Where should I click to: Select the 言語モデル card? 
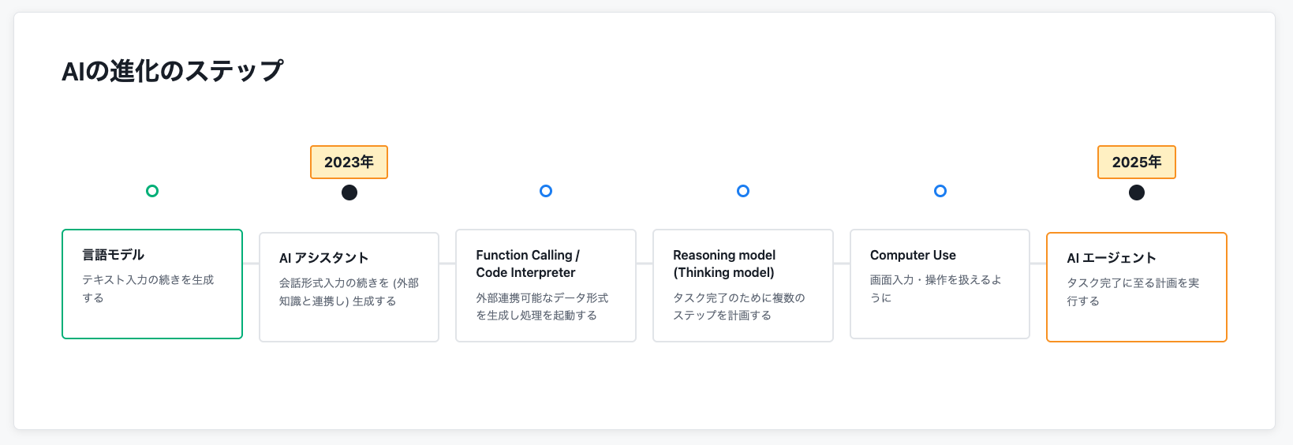[152, 320]
